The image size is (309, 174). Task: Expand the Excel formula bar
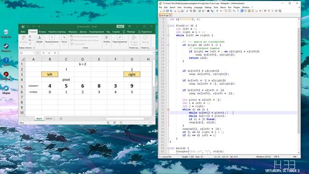pos(153,53)
